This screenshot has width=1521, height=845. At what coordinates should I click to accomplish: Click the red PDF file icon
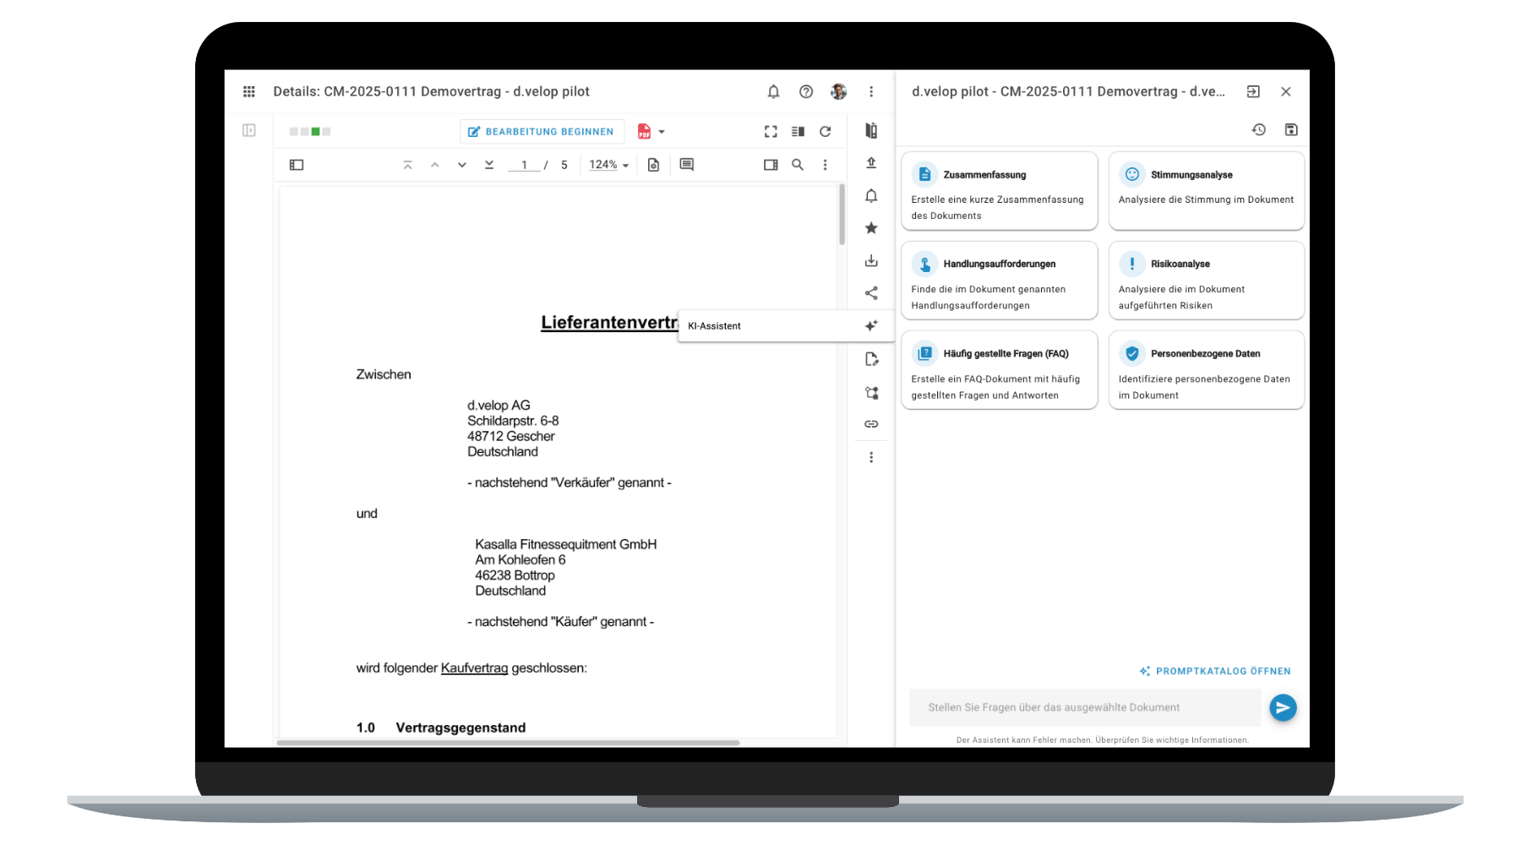tap(644, 131)
